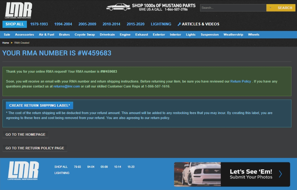Screen dimensions: 297x190
Task: Select the LIGHTNING menu item
Action: [161, 24]
